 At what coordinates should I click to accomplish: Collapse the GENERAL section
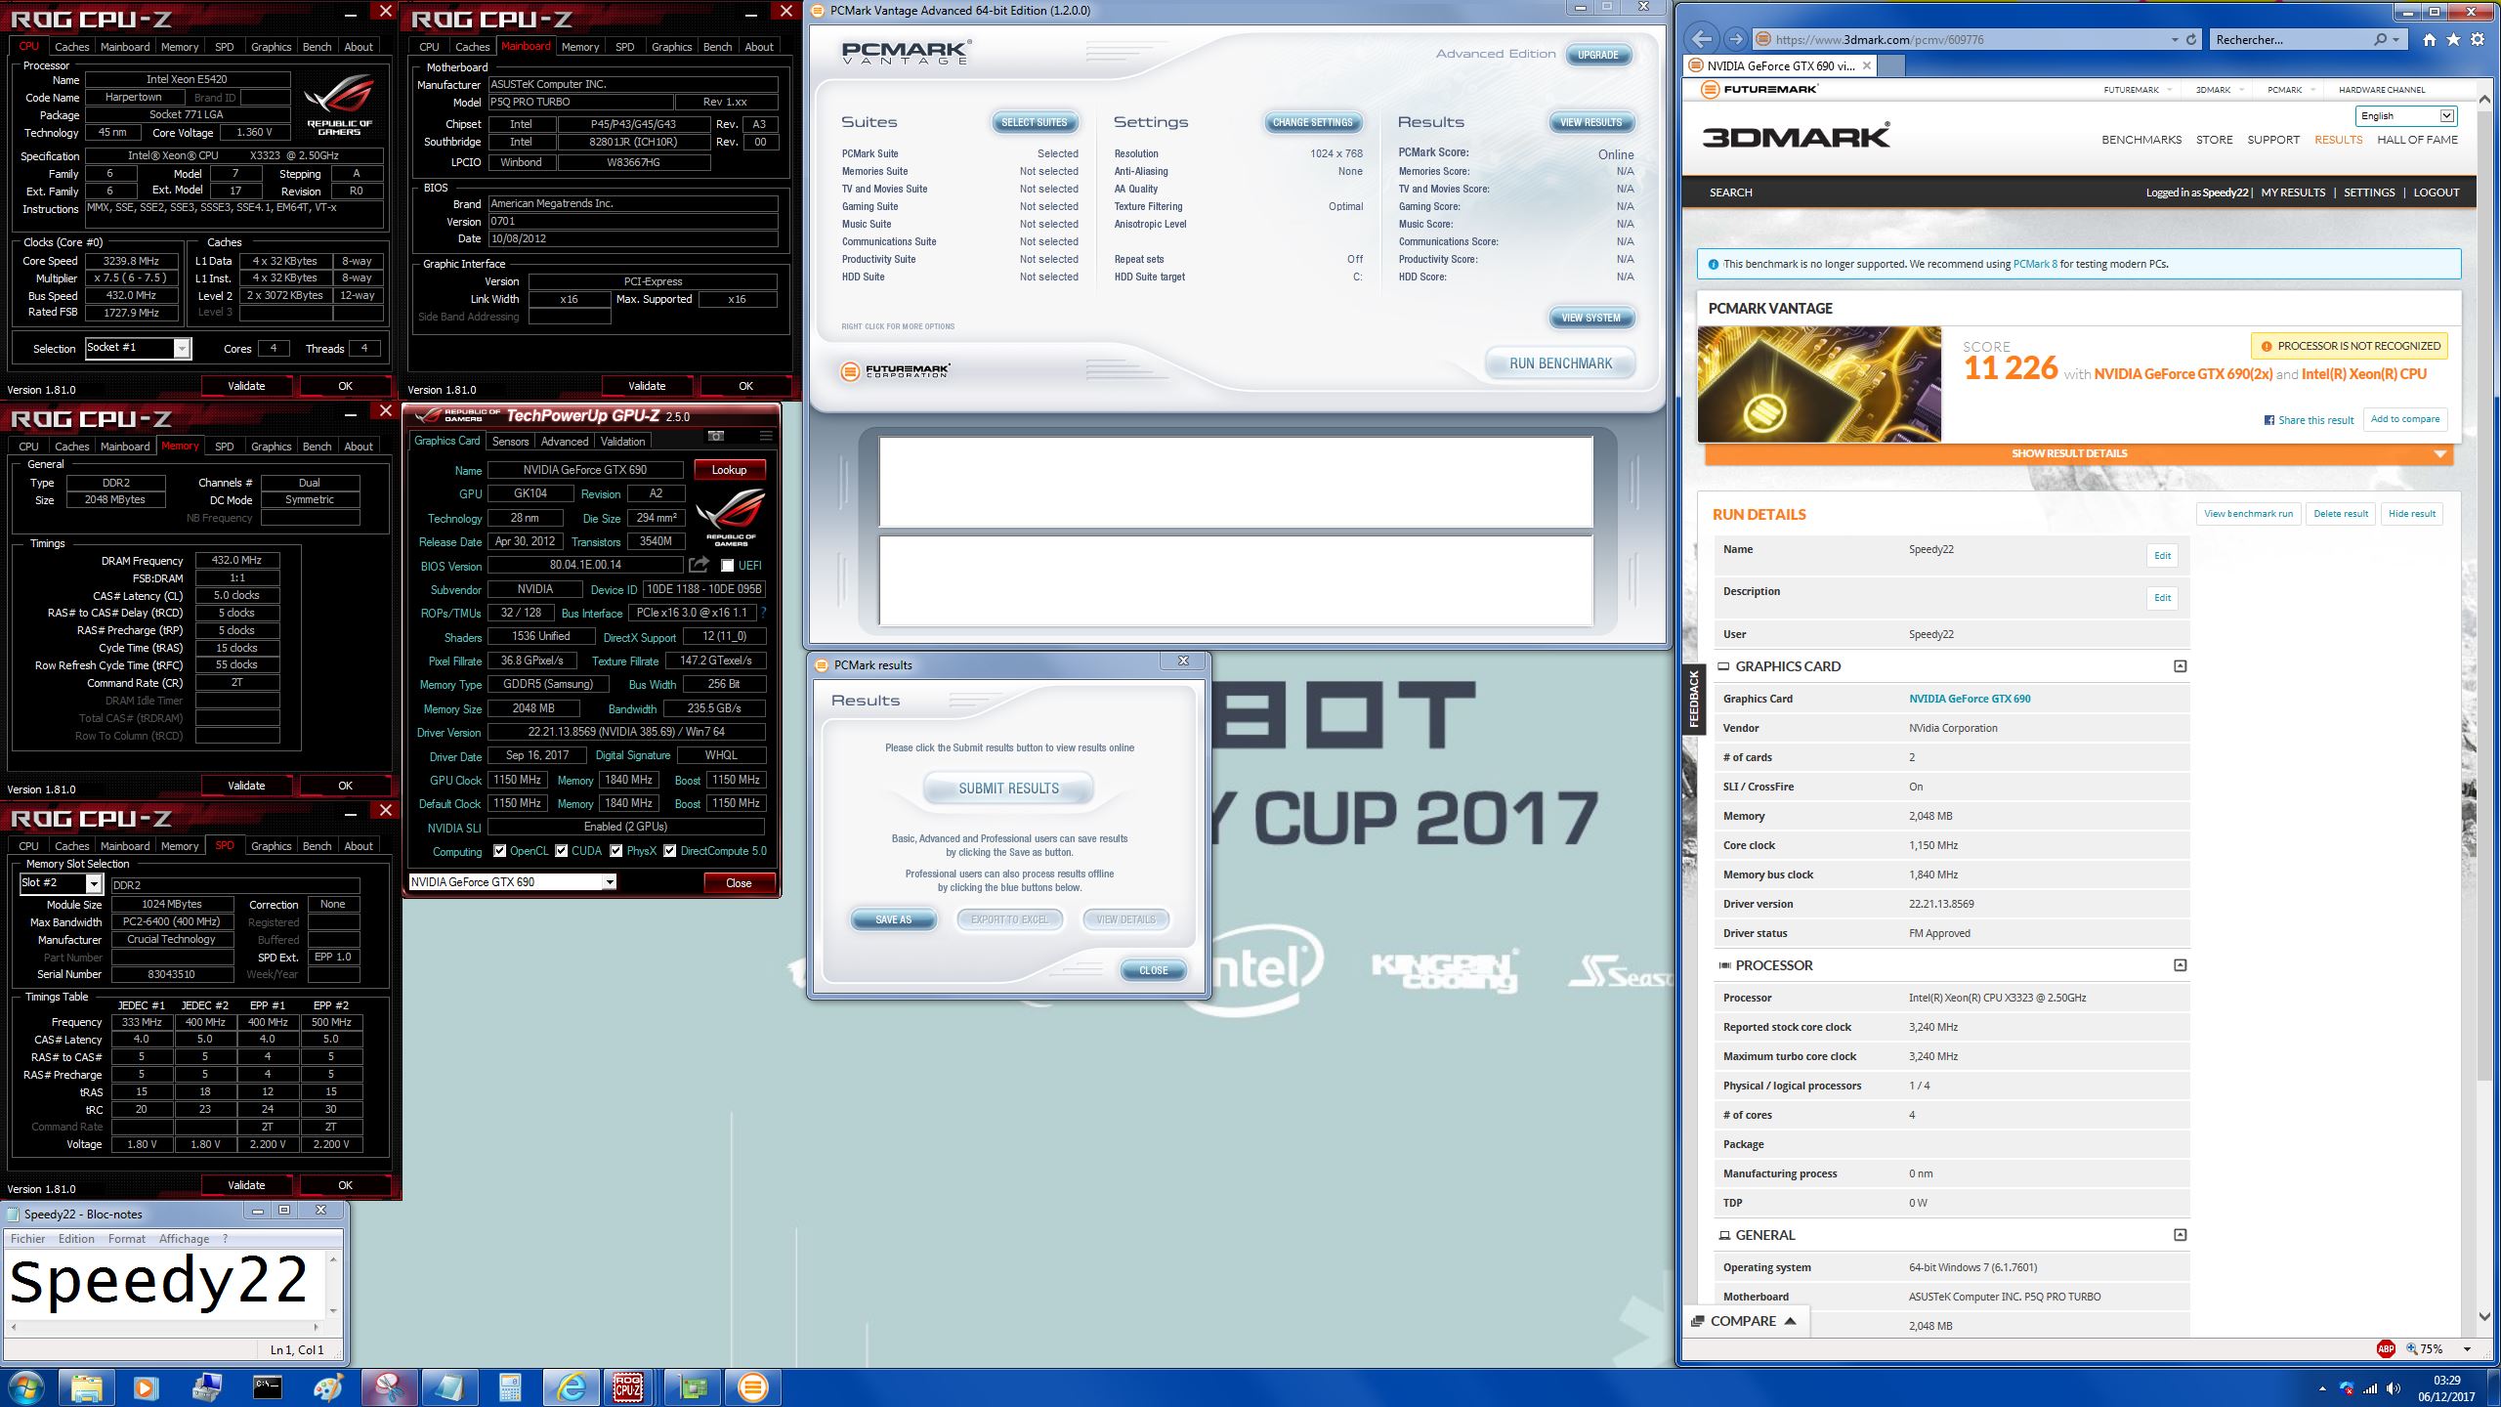click(2180, 1235)
